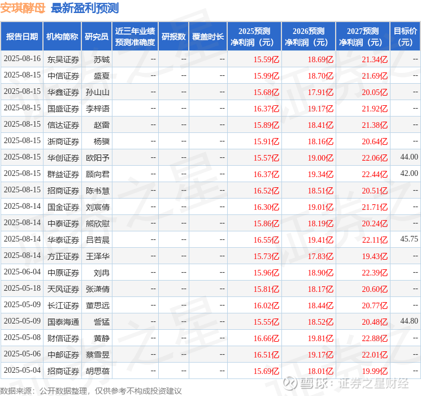The height and width of the screenshot is (396, 421).
Task: Click analyst name 吕若晨
Action: click(97, 240)
